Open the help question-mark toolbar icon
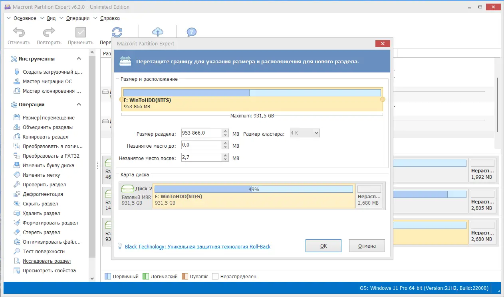 pos(192,32)
